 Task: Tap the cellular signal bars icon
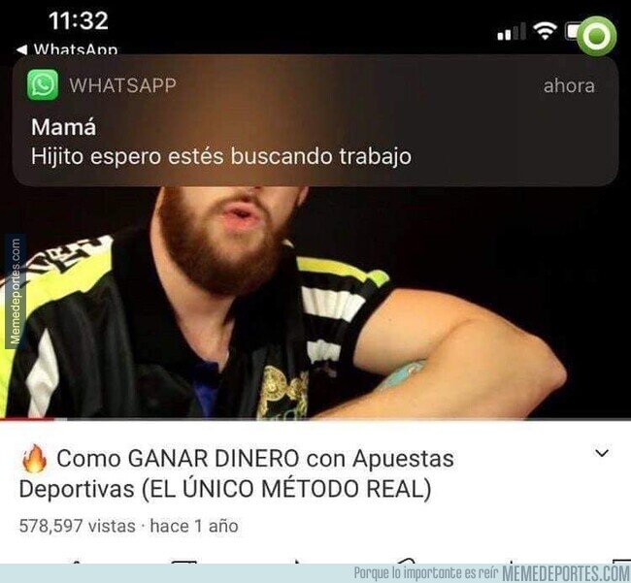512,32
